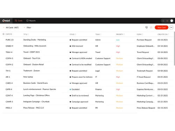Viewport: 175px width, 131px height.
Task: Open the user profile avatar
Action: (172, 21)
